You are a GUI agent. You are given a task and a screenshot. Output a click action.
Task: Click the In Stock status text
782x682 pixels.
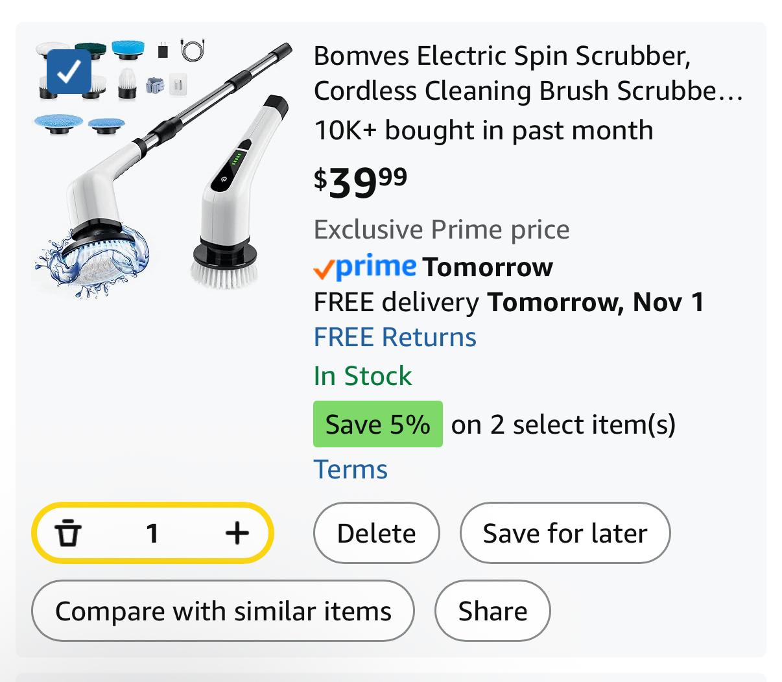(x=362, y=376)
